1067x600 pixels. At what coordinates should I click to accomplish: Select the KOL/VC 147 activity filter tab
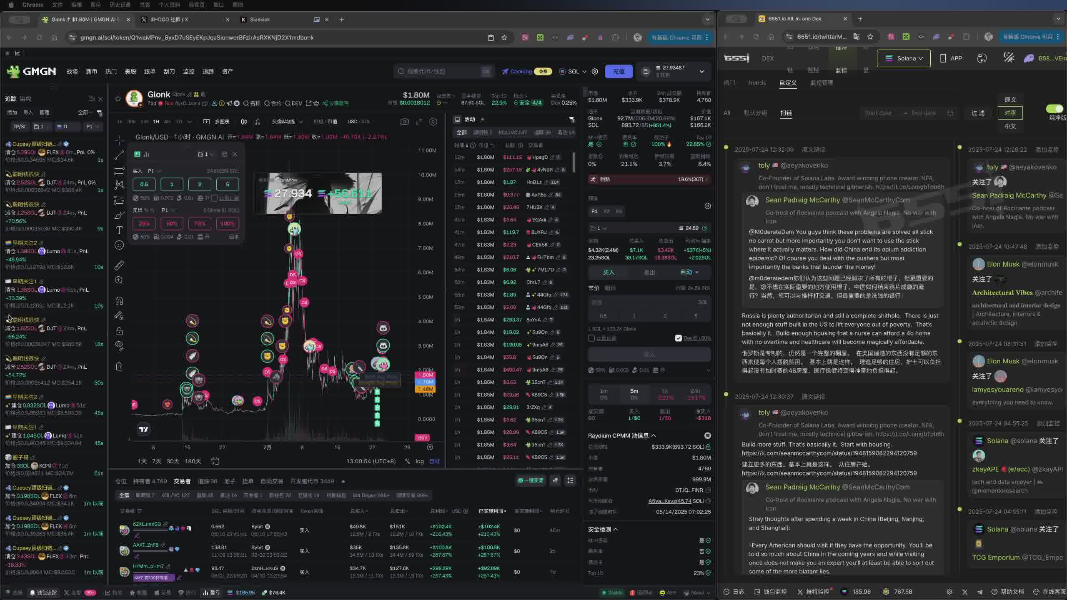[513, 132]
